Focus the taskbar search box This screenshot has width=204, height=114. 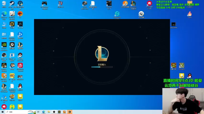(x=21, y=112)
